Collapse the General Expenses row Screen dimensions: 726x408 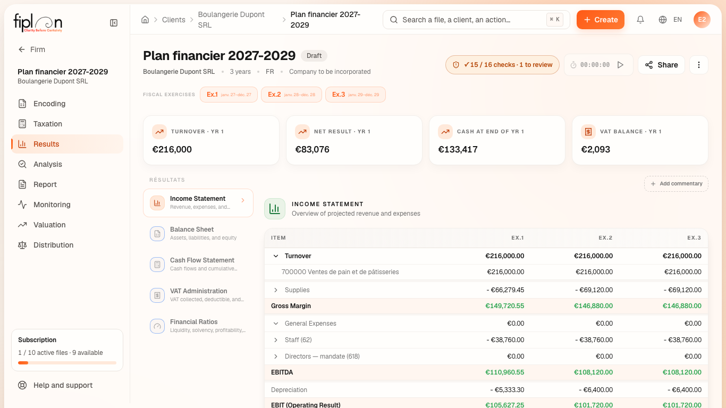276,324
